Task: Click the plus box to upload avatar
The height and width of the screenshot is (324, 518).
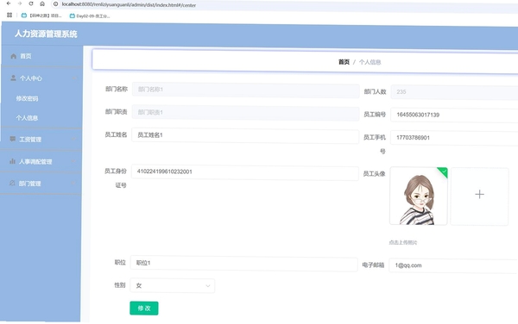Action: [x=479, y=196]
